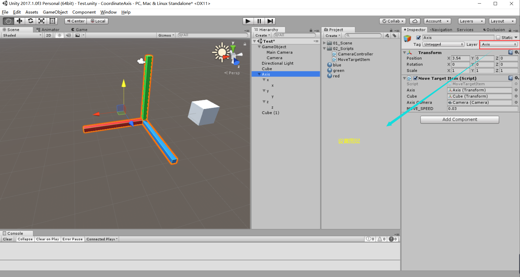Toggle Console Collapse
The width and height of the screenshot is (520, 277).
[x=25, y=239]
